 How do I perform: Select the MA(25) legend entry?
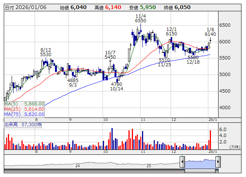click(x=24, y=109)
